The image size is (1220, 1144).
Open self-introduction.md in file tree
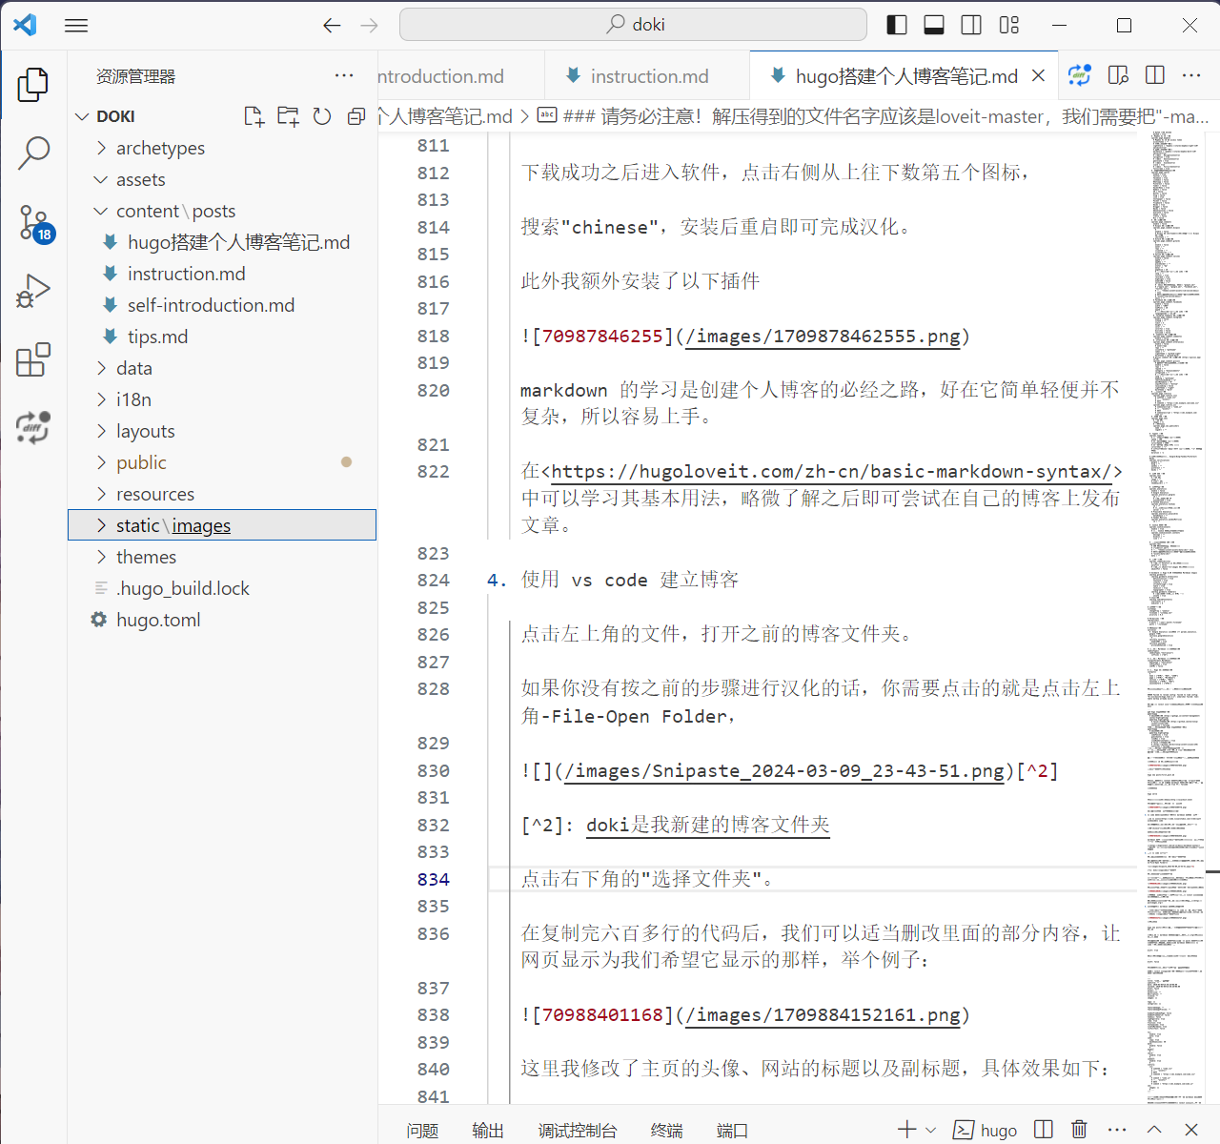(222, 305)
